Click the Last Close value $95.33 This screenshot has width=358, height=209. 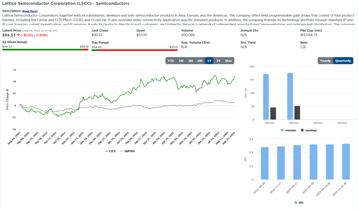pyautogui.click(x=97, y=35)
